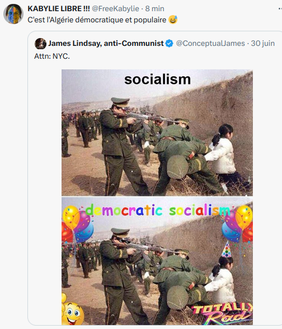This screenshot has width=282, height=329.
Task: Open the tweet's more options ellipsis
Action: [280, 9]
